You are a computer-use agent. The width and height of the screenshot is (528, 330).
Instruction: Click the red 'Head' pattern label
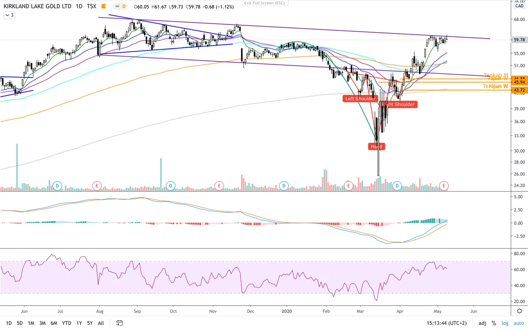(376, 146)
